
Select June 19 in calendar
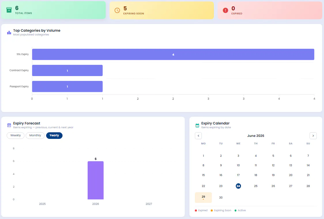coord(273,175)
